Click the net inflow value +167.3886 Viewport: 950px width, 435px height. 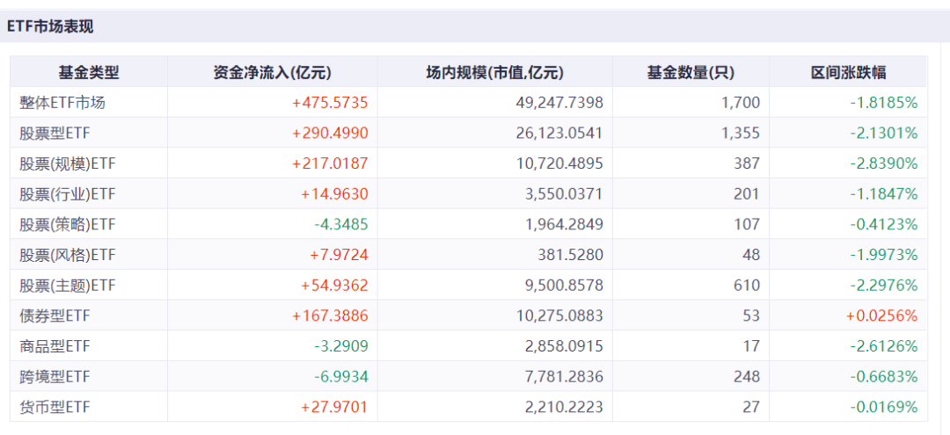click(330, 315)
